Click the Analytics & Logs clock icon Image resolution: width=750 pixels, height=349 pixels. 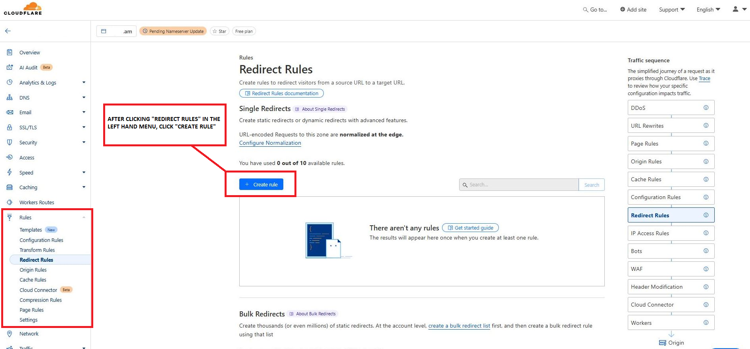click(x=10, y=82)
